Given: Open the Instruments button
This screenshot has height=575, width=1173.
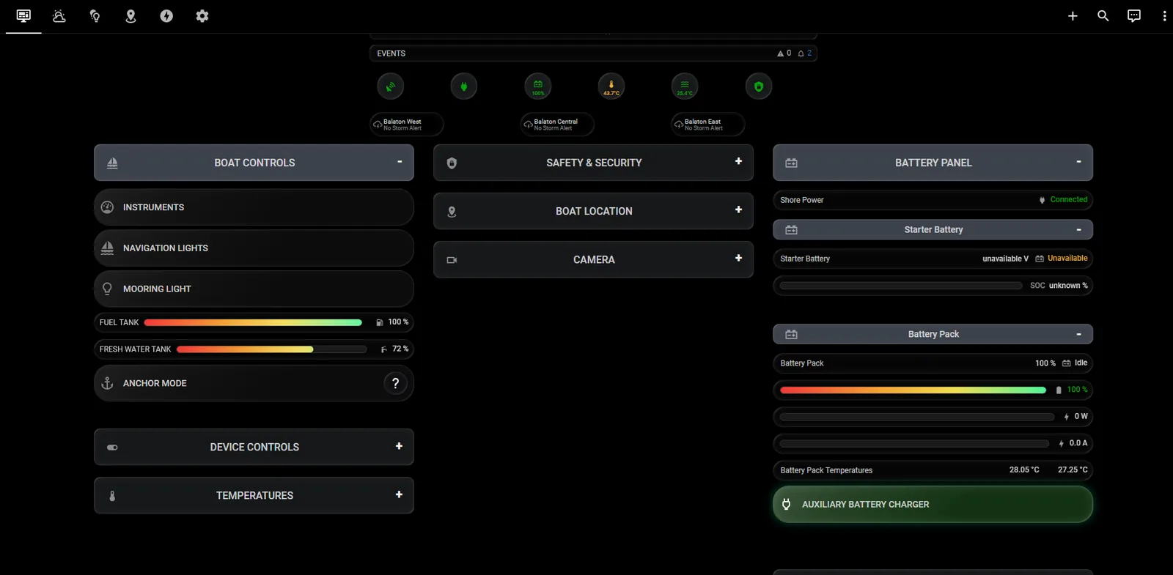Looking at the screenshot, I should click(254, 207).
